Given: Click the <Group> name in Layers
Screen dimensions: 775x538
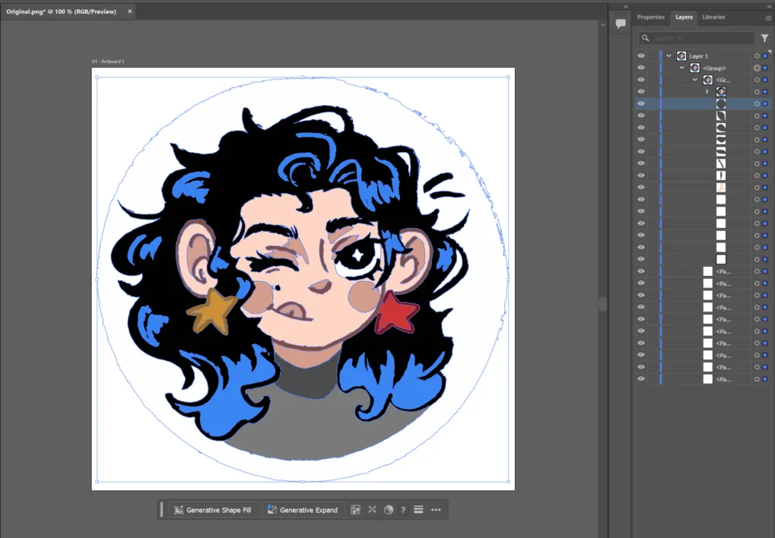Looking at the screenshot, I should (714, 68).
